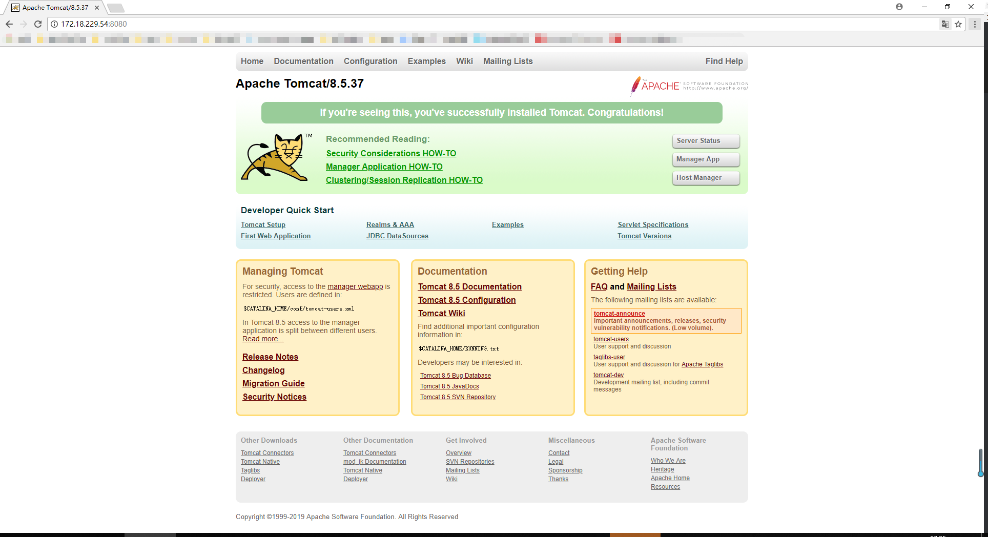Image resolution: width=988 pixels, height=537 pixels.
Task: Open Tomcat 8.5 Documentation link
Action: pos(470,286)
